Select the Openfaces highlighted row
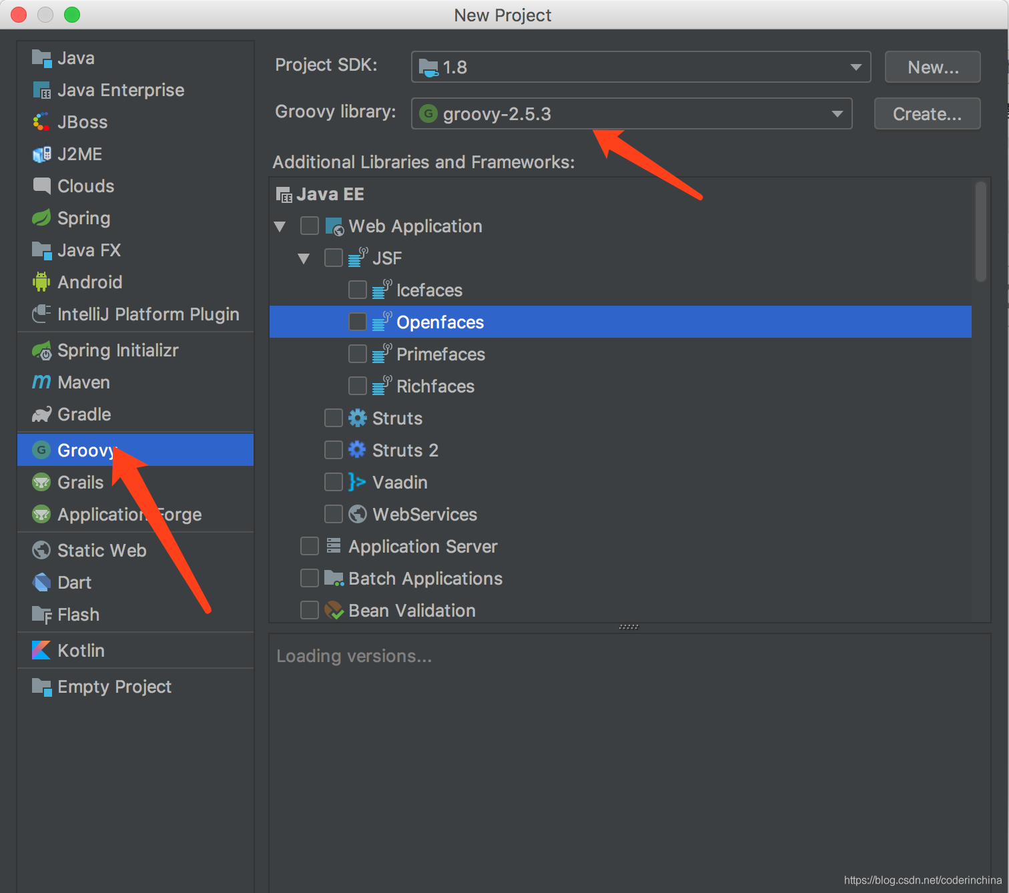The image size is (1009, 893). [x=440, y=322]
